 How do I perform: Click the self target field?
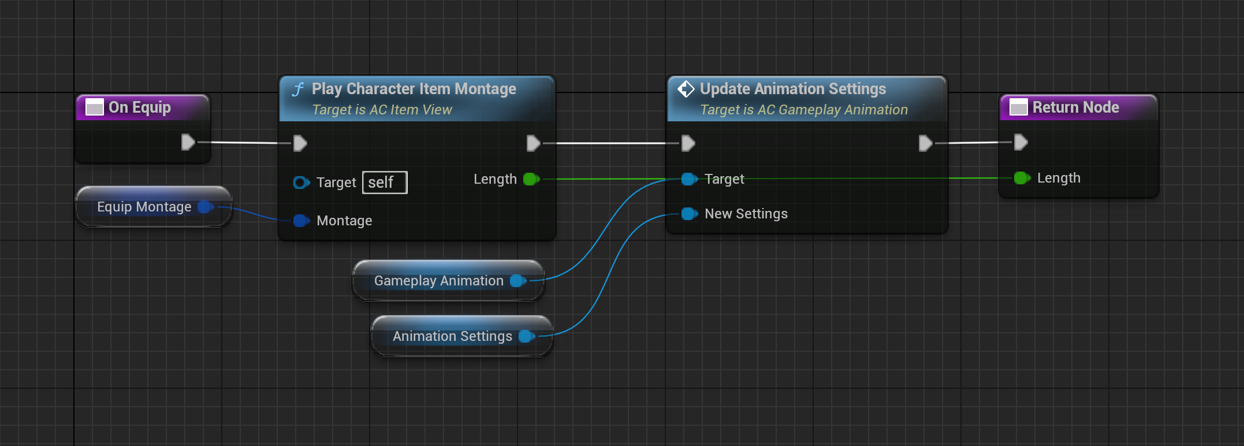click(385, 183)
